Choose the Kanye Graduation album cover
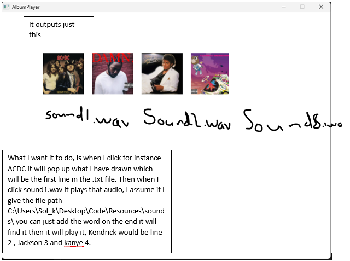This screenshot has height=261, width=350. pos(210,74)
